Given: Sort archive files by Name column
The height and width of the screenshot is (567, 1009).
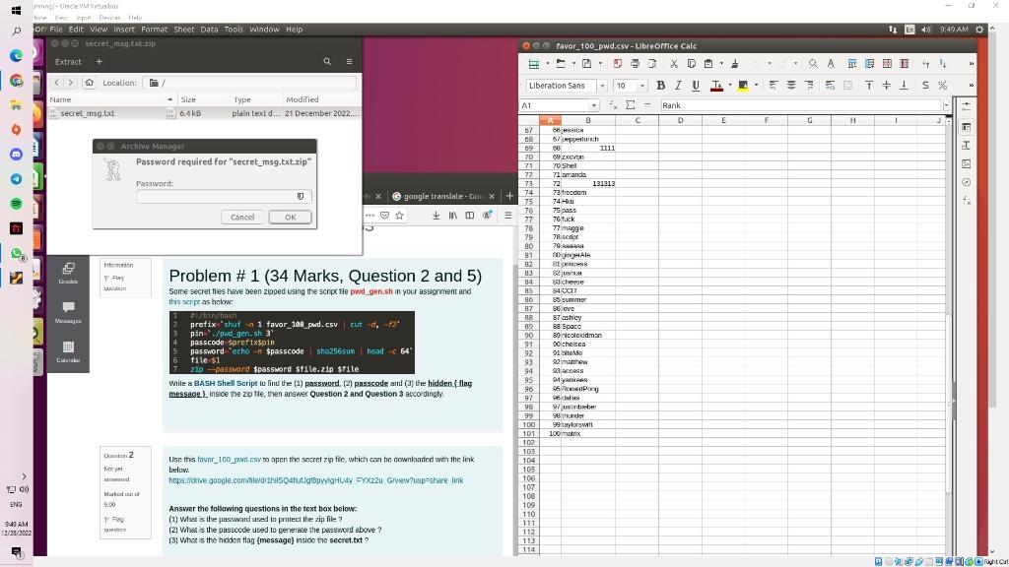Looking at the screenshot, I should point(110,99).
